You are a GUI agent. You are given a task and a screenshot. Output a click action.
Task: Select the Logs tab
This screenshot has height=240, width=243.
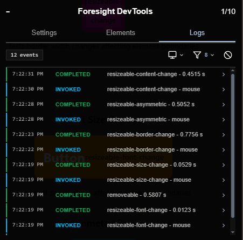pos(197,33)
